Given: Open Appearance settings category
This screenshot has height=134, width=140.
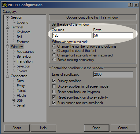Looking at the screenshot, I should tap(25, 52).
